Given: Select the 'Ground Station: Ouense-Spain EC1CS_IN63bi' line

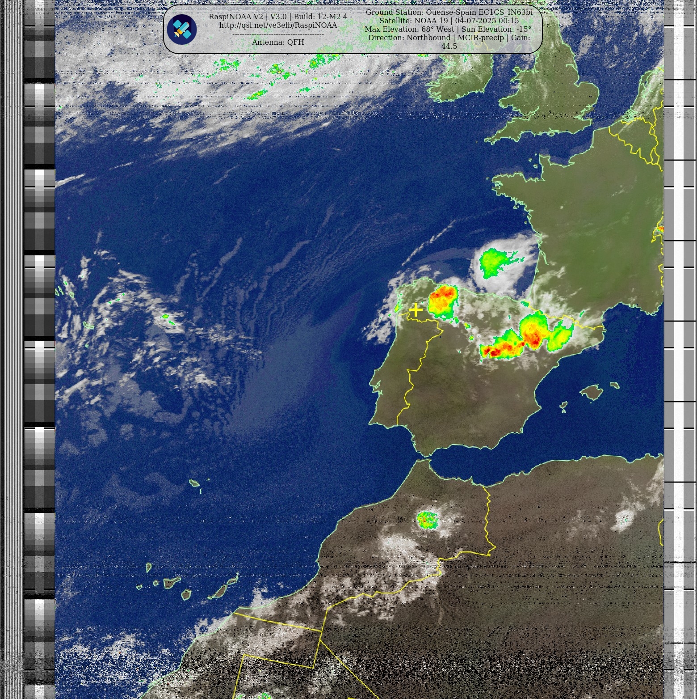Looking at the screenshot, I should 449,13.
